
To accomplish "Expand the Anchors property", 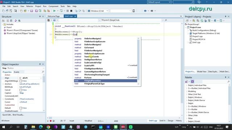I will click(3, 84).
